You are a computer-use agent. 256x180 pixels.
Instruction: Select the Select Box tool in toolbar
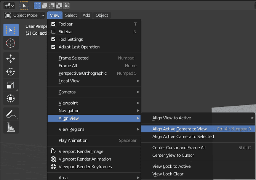click(11, 30)
